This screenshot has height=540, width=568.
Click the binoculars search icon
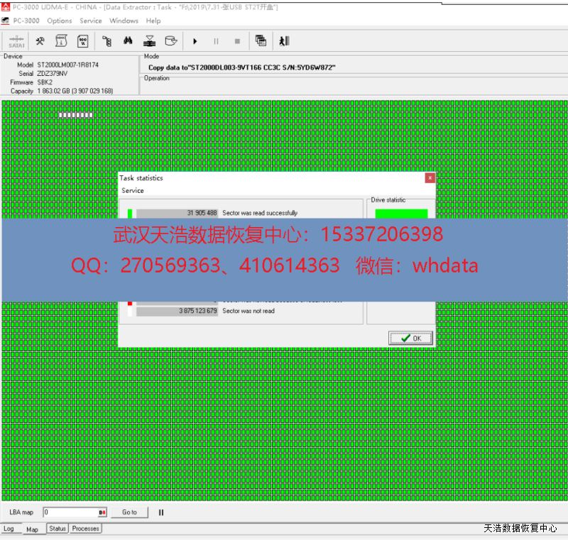pos(128,41)
